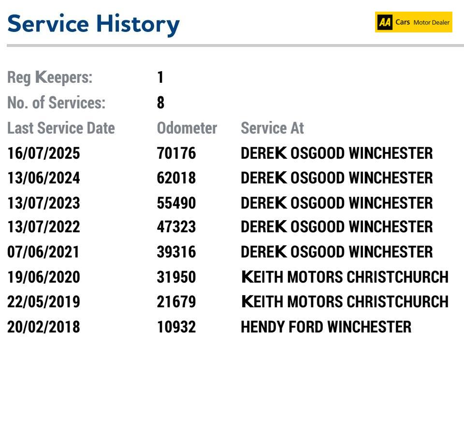Click the Odometer column header
Screen dimensions: 464x437
187,128
